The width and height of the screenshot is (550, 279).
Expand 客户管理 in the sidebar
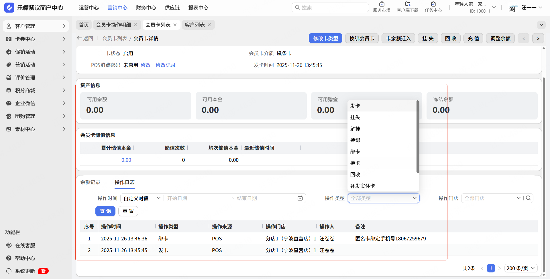[36, 26]
